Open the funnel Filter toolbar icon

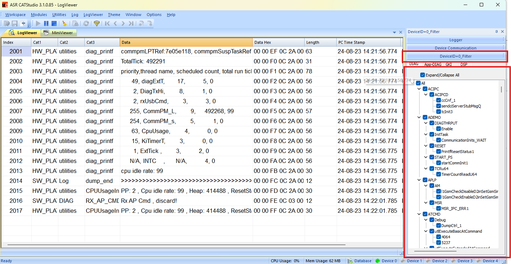[96, 23]
